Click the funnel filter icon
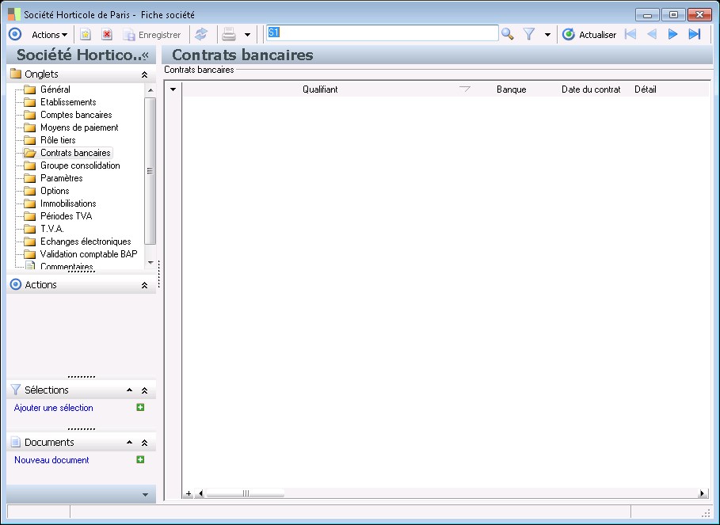This screenshot has width=720, height=525. (529, 34)
